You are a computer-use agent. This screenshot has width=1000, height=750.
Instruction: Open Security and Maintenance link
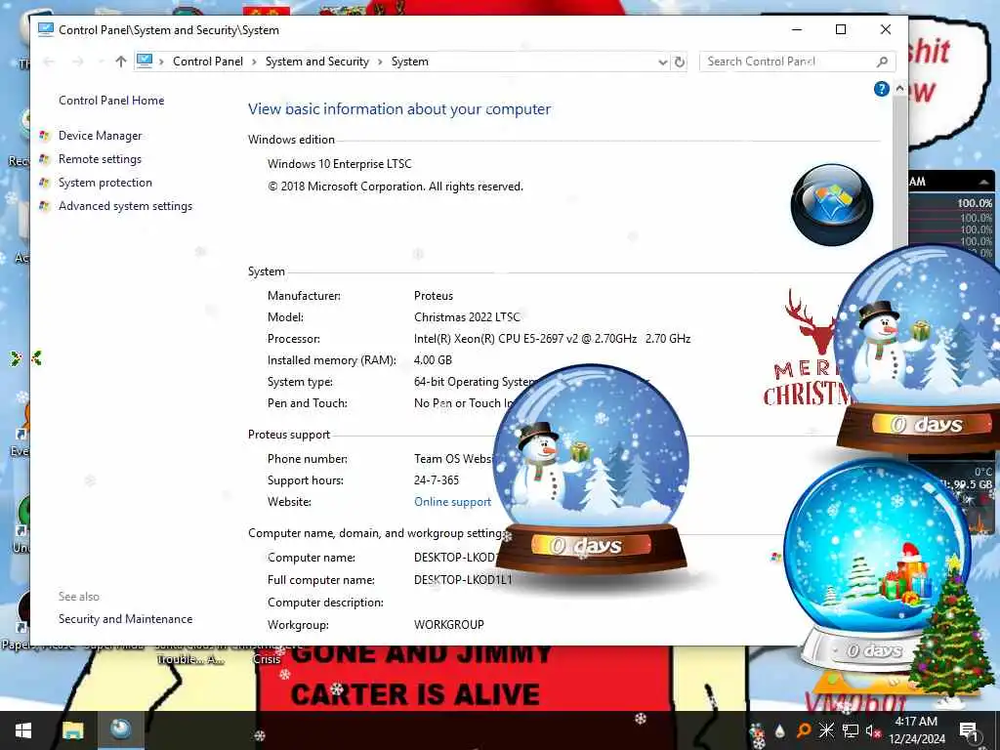(x=126, y=618)
